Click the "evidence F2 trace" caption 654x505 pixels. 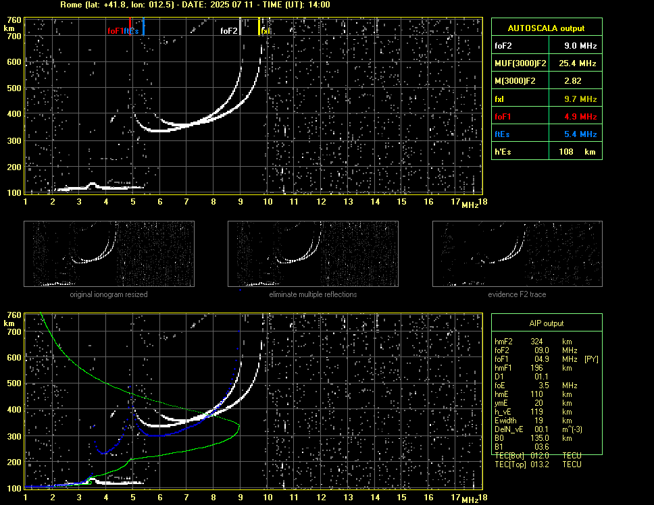517,294
